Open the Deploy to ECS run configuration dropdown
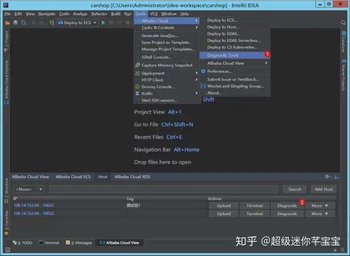 click(x=77, y=23)
